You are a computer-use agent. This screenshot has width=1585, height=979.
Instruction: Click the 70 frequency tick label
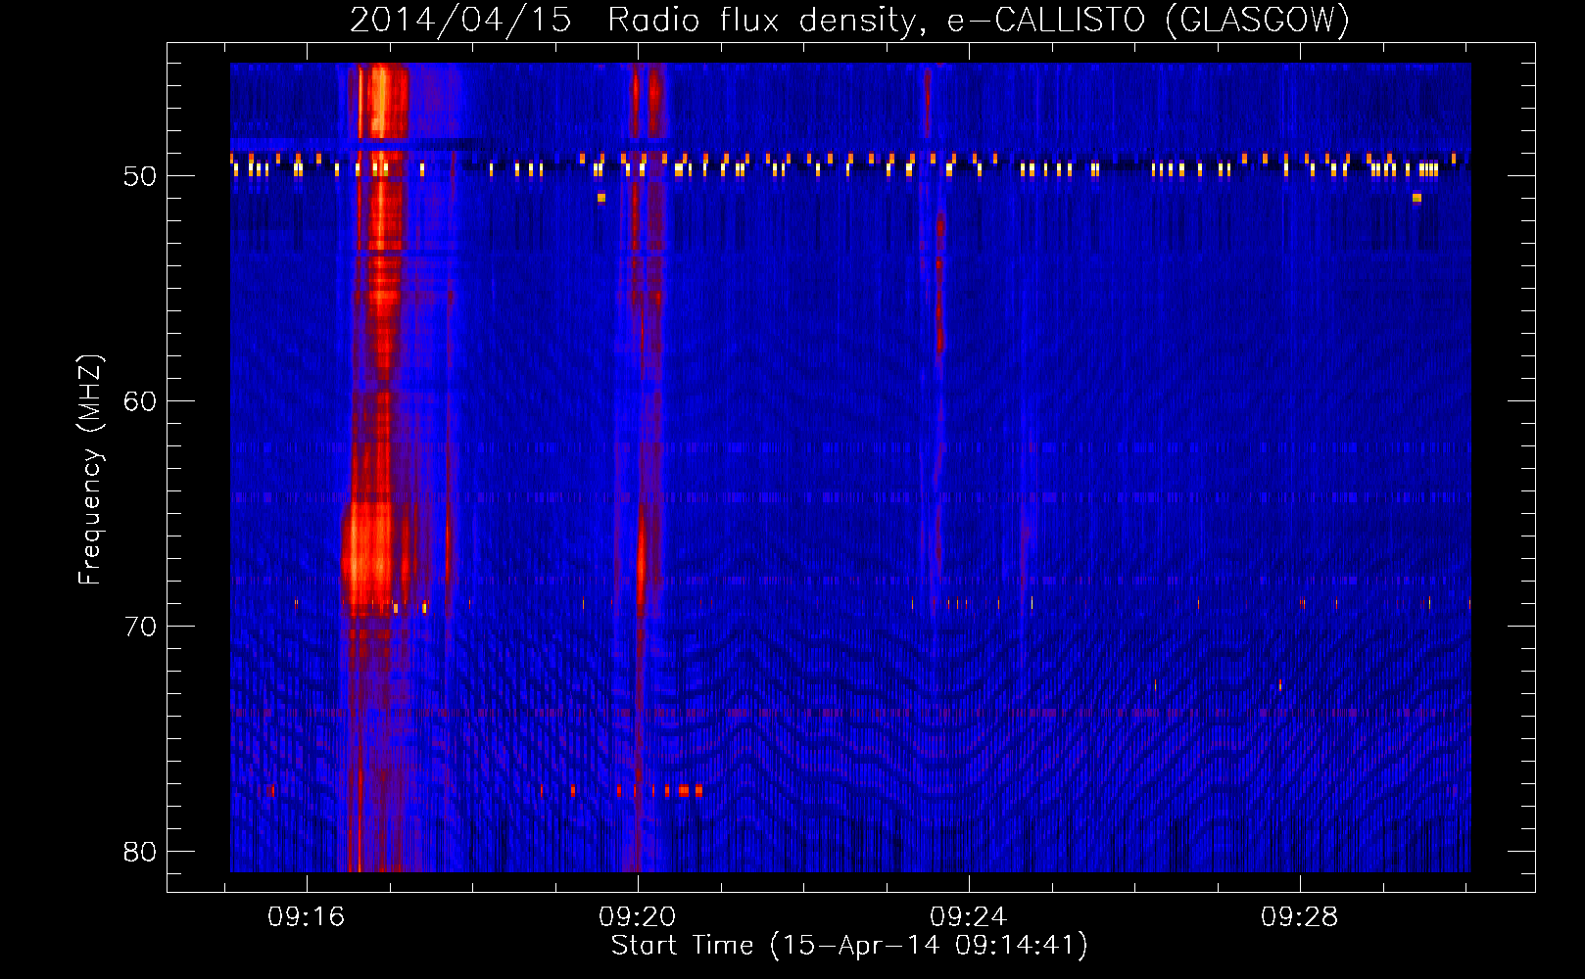140,627
